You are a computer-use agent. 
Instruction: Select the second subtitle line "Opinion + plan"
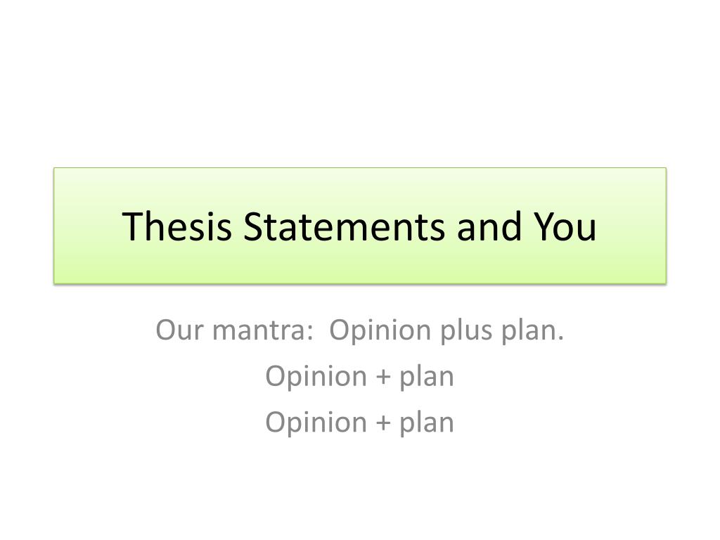359,378
